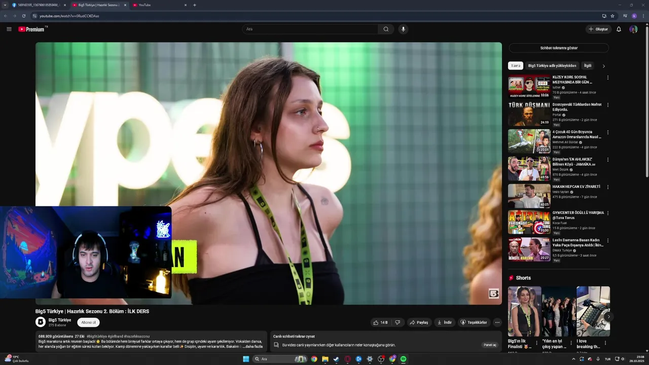649x365 pixels.
Task: Reload the page in browser toolbar
Action: point(23,16)
